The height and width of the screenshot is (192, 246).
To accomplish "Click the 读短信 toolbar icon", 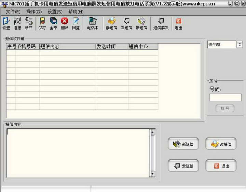I will tap(111, 23).
